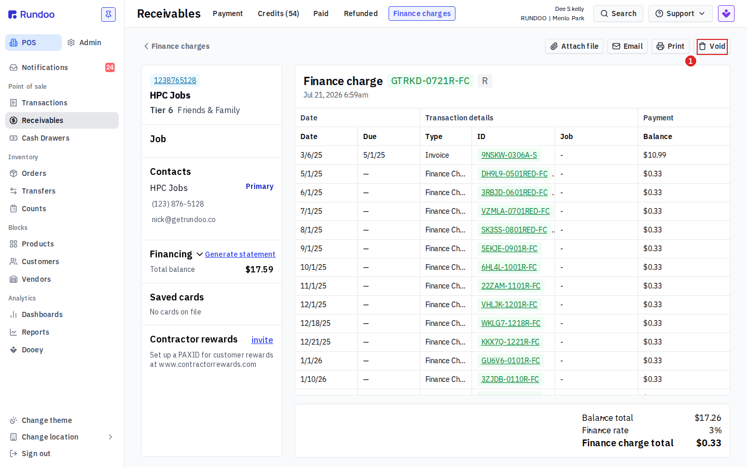Click the Balance total $17.26 value
Screen dimensions: 747x467
[x=708, y=418]
